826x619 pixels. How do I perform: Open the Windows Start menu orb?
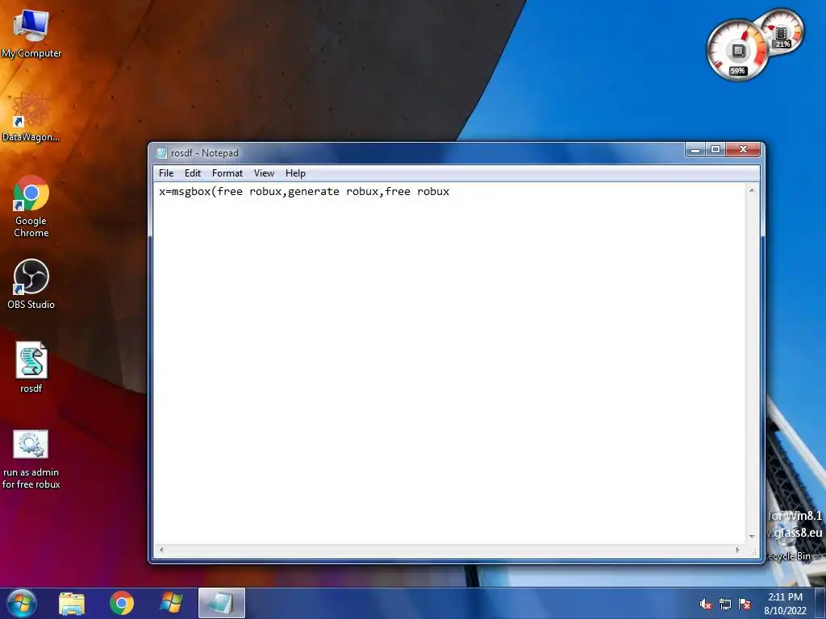click(22, 603)
